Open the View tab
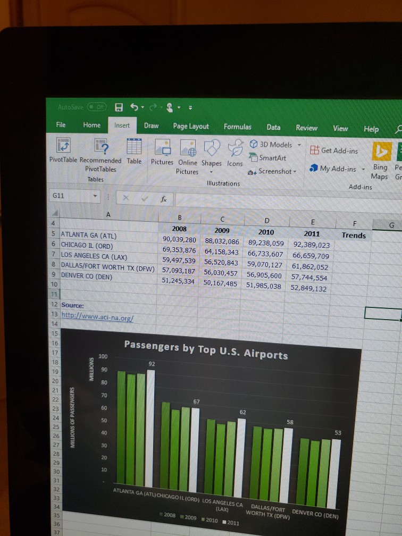This screenshot has width=402, height=536. (x=340, y=129)
